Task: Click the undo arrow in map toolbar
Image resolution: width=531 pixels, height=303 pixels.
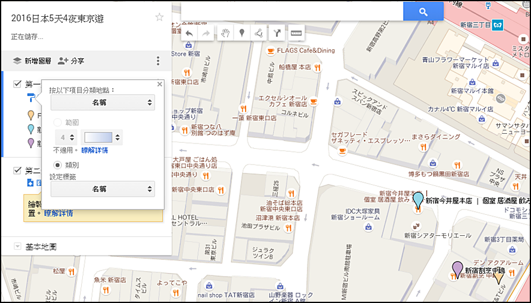Action: [189, 33]
